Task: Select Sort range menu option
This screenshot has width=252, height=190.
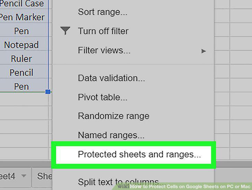Action: tap(102, 12)
